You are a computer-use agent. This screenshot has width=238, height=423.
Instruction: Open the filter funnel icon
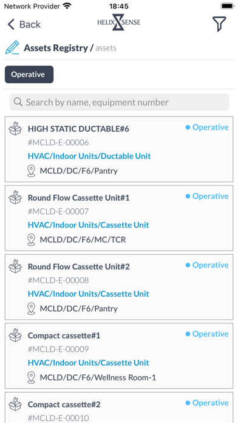coord(219,24)
